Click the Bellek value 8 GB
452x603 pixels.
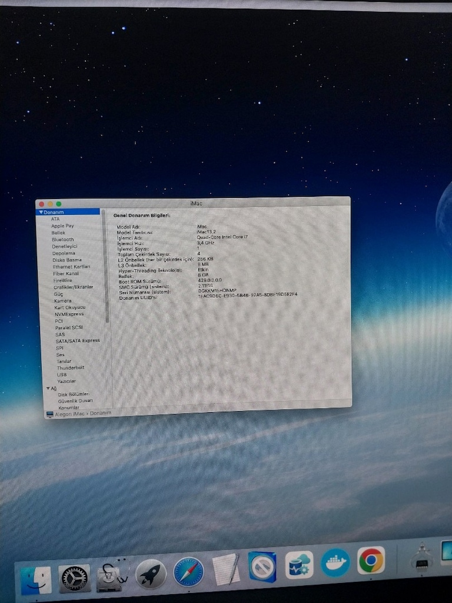[203, 275]
